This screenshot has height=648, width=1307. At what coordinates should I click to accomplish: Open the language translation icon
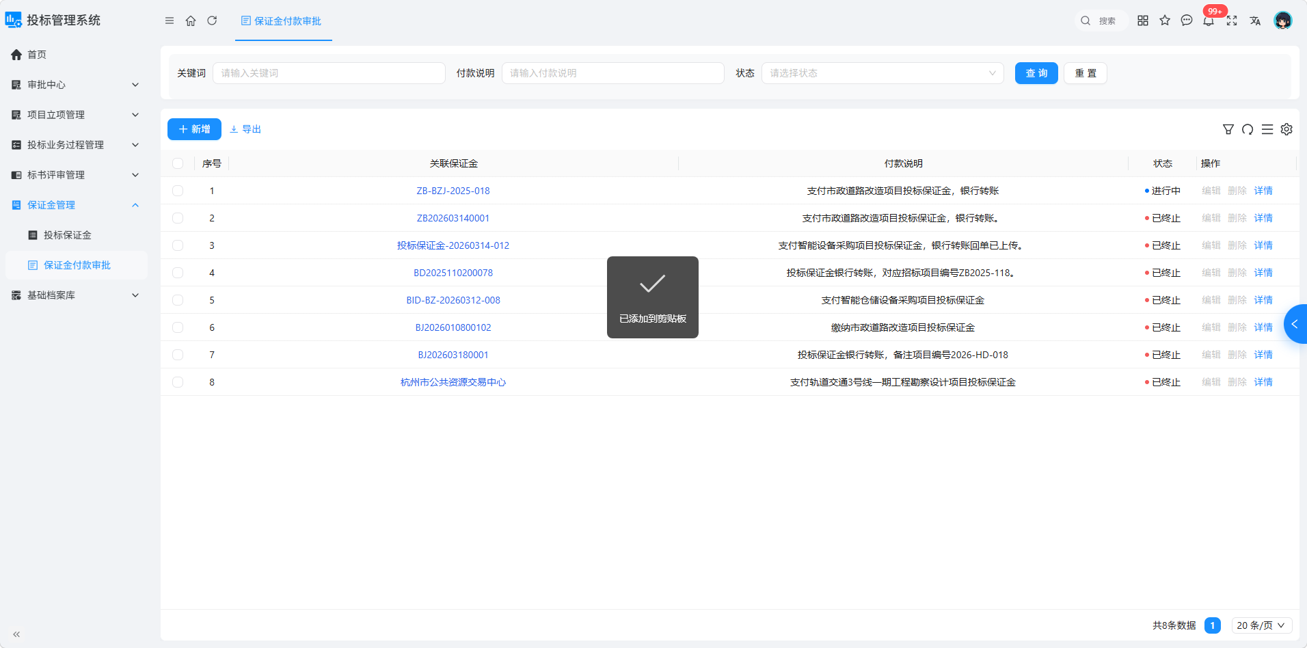(1255, 21)
